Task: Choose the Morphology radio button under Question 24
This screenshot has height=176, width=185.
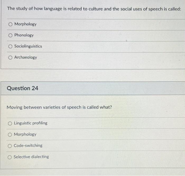Action: (x=10, y=135)
